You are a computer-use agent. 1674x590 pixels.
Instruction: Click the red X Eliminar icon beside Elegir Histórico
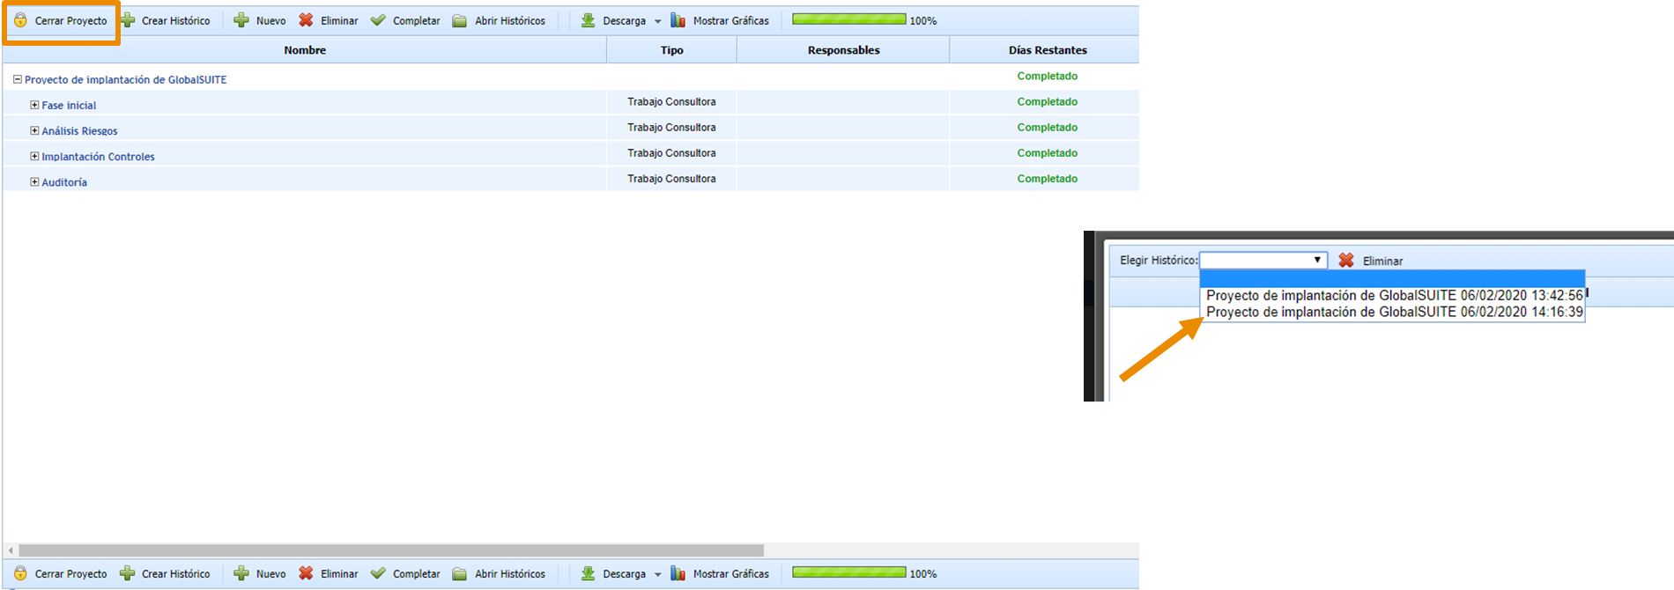[1346, 261]
